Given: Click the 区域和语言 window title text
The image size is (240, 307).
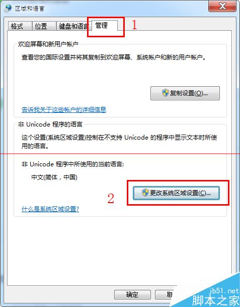Looking at the screenshot, I should pyautogui.click(x=30, y=9).
